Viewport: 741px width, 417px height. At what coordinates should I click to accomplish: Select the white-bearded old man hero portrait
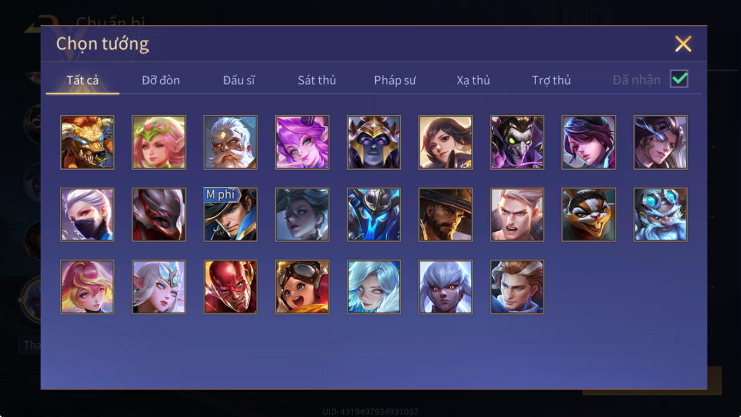(x=231, y=143)
